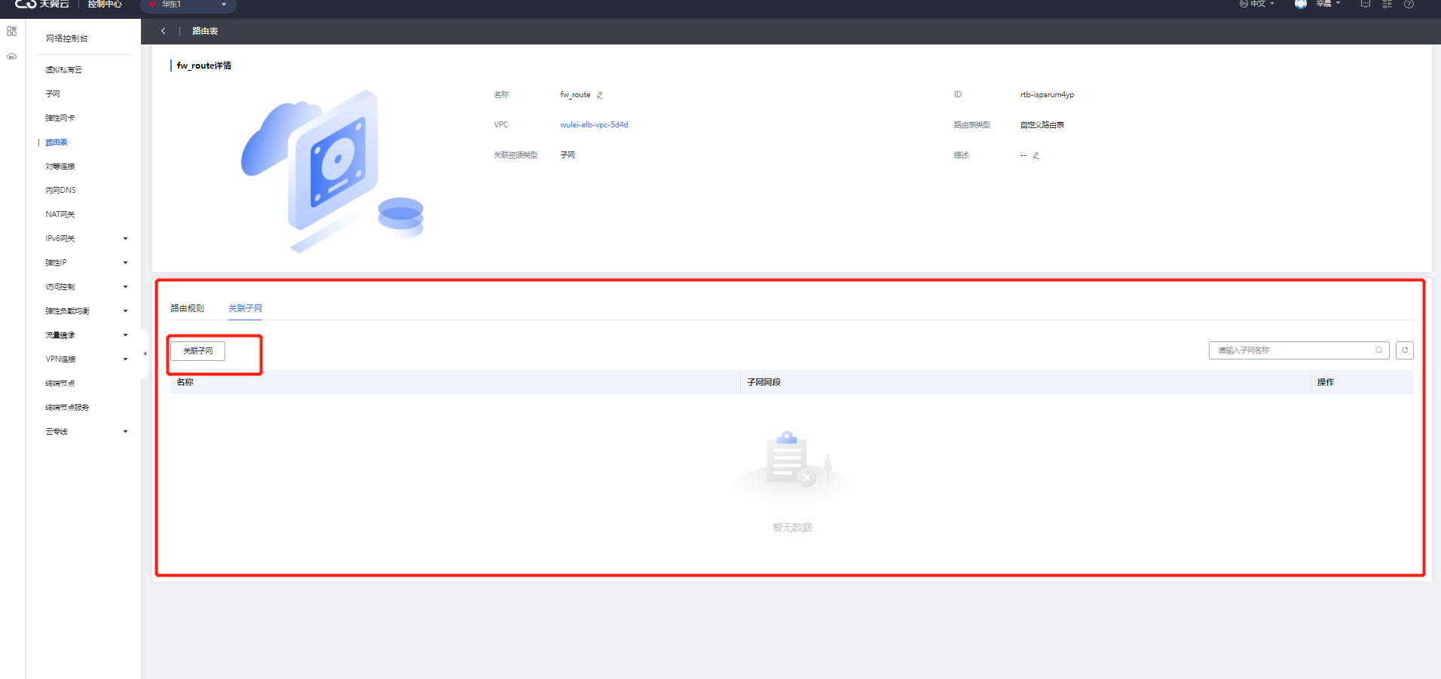Open the settings sliders icon in top bar
The width and height of the screenshot is (1441, 679).
1387,5
